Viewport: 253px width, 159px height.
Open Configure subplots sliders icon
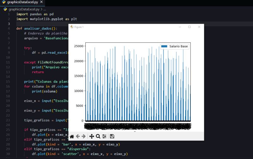point(104,137)
